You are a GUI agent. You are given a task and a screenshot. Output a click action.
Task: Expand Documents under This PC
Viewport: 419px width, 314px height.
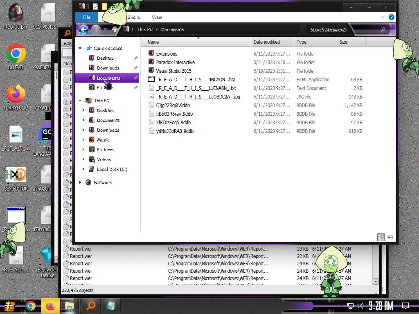(83, 120)
